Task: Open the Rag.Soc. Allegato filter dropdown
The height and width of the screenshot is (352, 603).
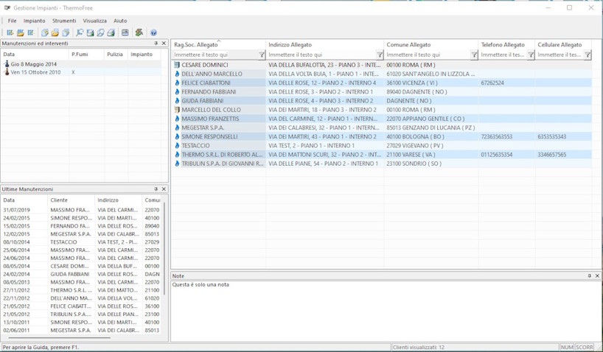Action: [262, 55]
